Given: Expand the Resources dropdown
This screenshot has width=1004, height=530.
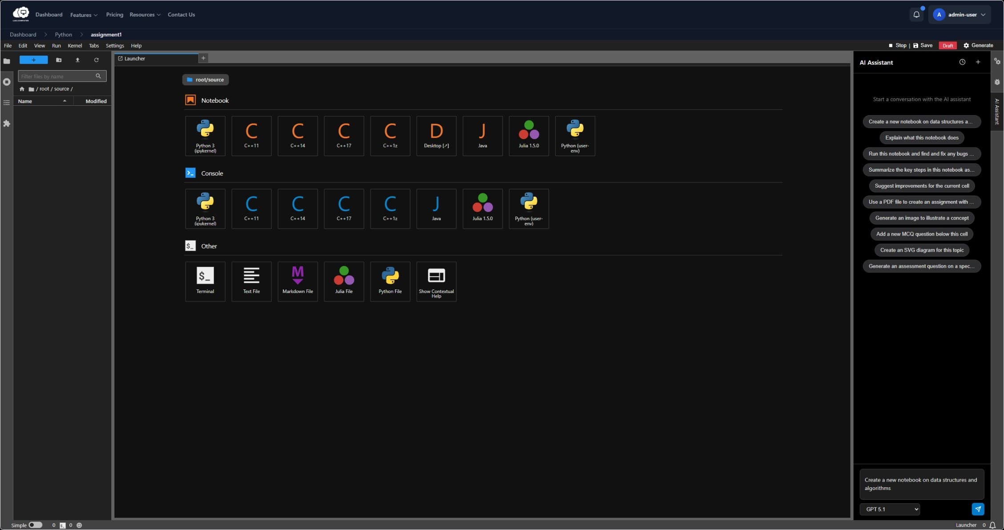Looking at the screenshot, I should [x=145, y=15].
